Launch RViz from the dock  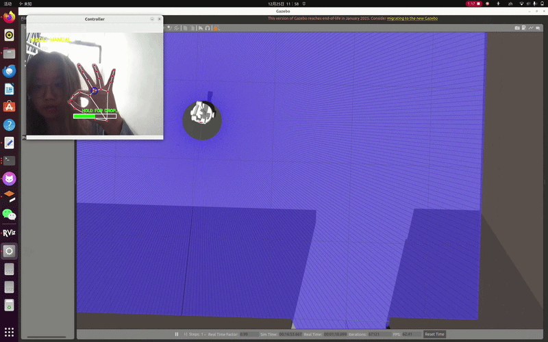click(x=9, y=233)
